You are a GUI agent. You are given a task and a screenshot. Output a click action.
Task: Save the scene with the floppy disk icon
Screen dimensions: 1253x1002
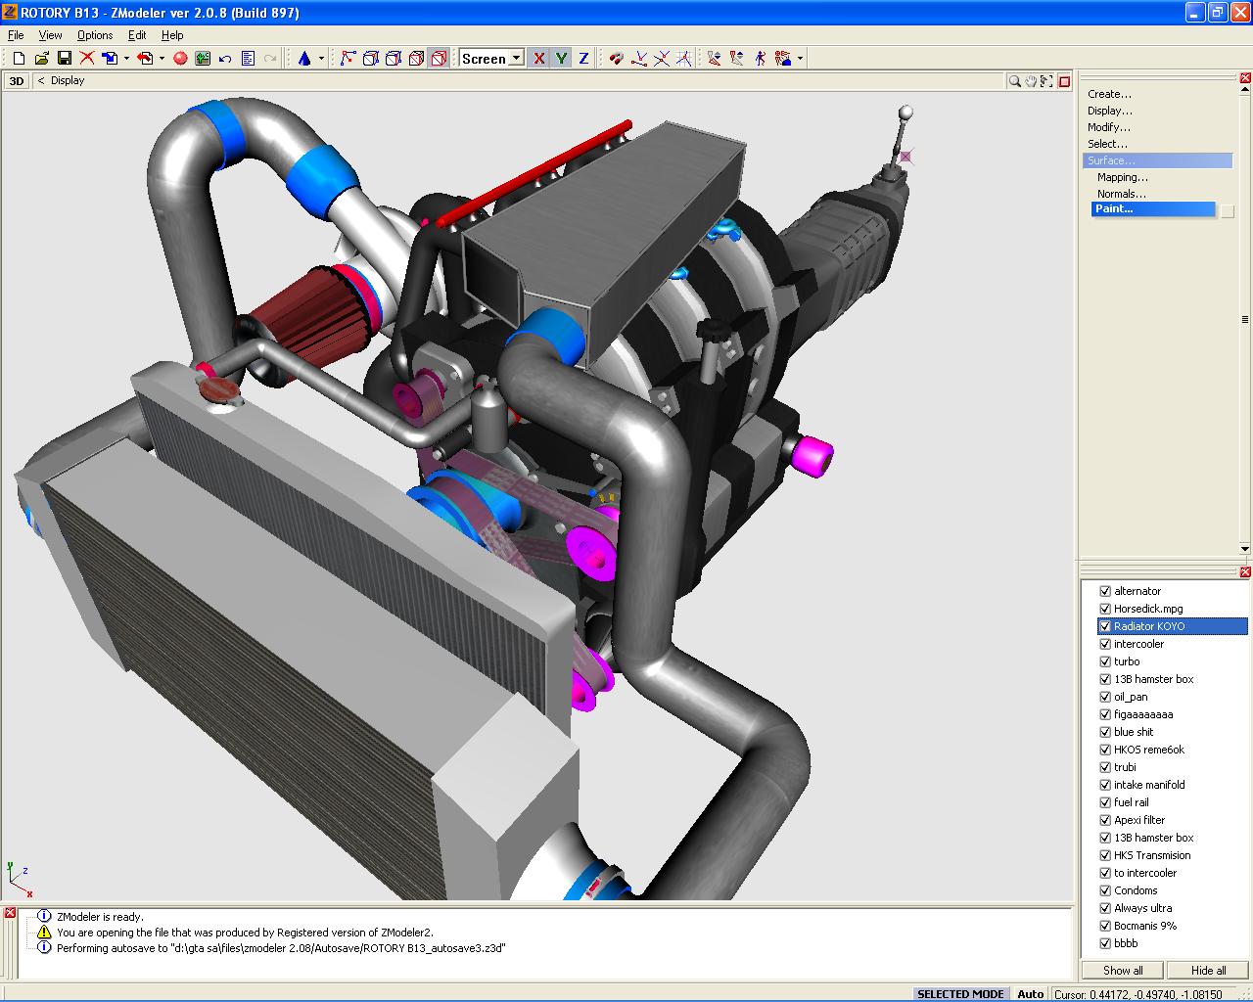[x=65, y=59]
